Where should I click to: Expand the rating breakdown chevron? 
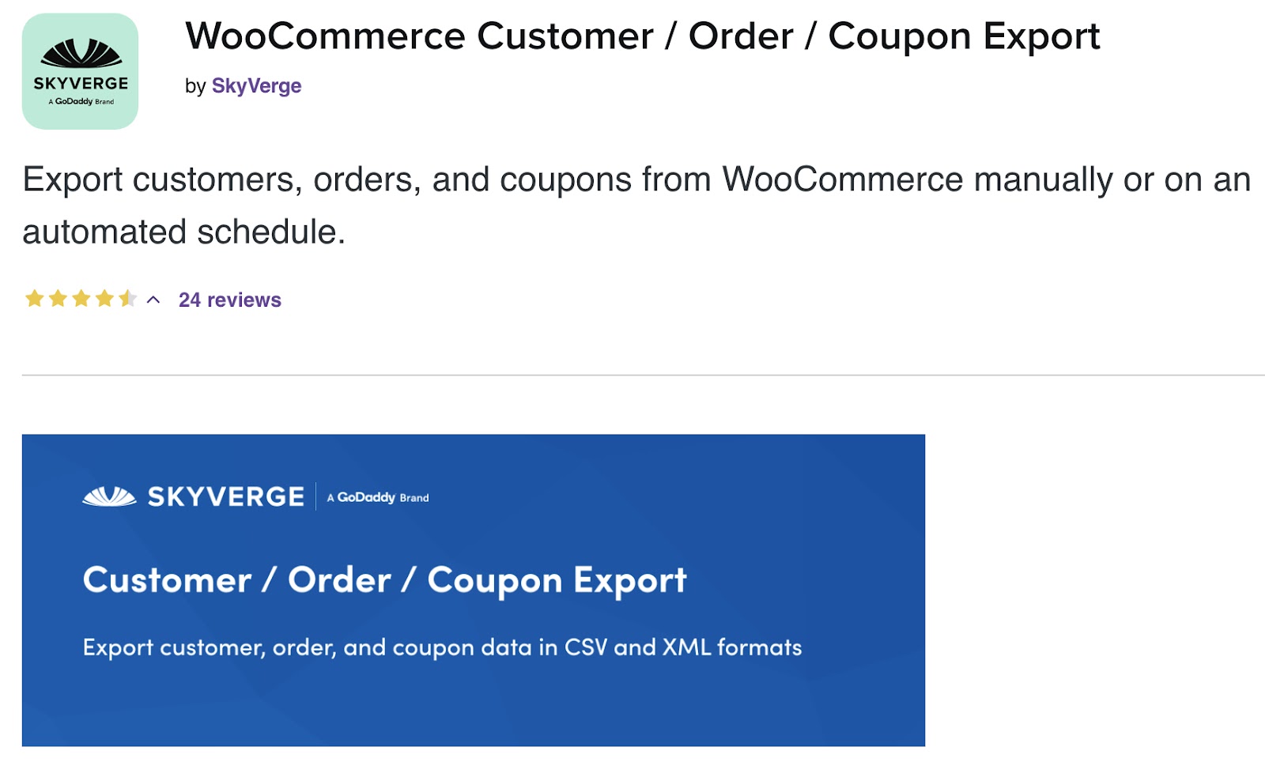(x=153, y=300)
